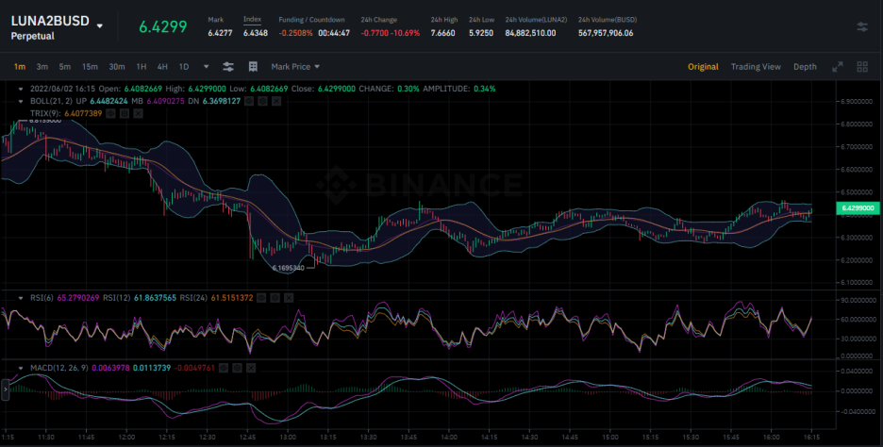Click the current price tag 6.4299000 on axis
This screenshot has height=447, width=883.
pos(858,208)
